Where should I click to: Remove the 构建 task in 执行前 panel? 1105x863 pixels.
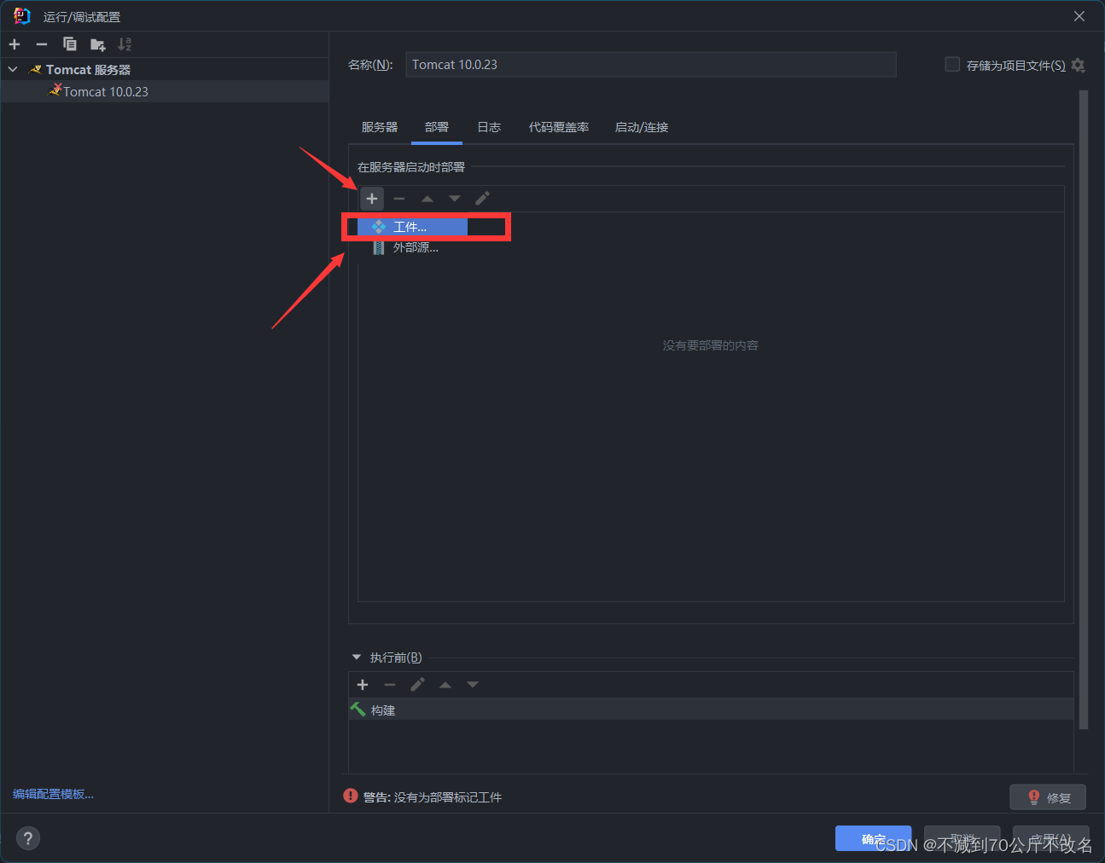(389, 684)
